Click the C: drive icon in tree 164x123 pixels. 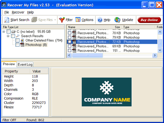click(13, 32)
